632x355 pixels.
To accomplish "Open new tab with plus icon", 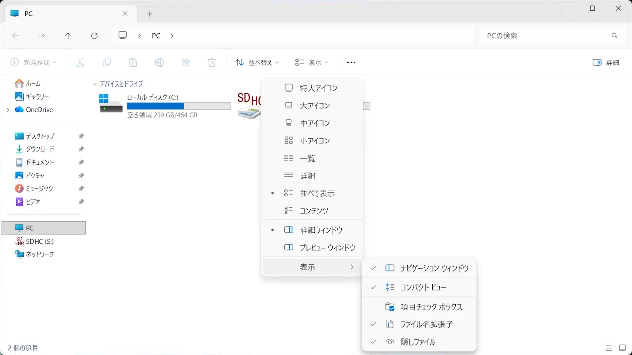I will click(x=150, y=14).
